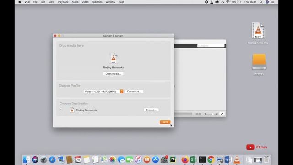Viewport: 293px width, 165px height.
Task: Open iTunes from the Dock
Action: [x=138, y=159]
